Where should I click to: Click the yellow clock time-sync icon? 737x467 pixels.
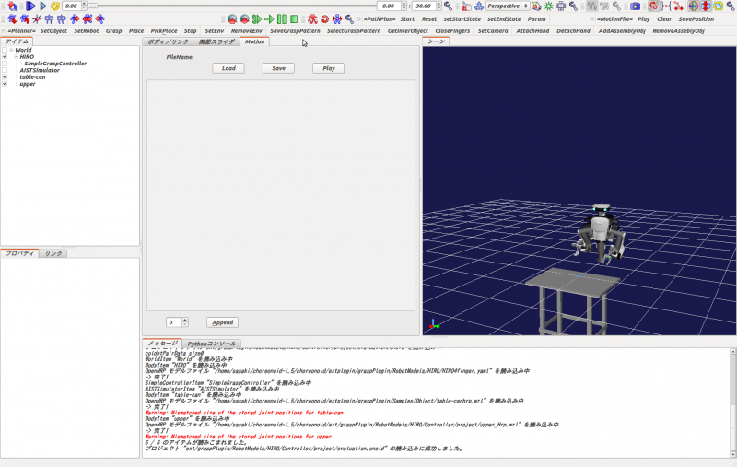click(55, 6)
